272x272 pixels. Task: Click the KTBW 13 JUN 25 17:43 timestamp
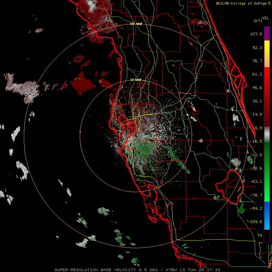(x=193, y=270)
